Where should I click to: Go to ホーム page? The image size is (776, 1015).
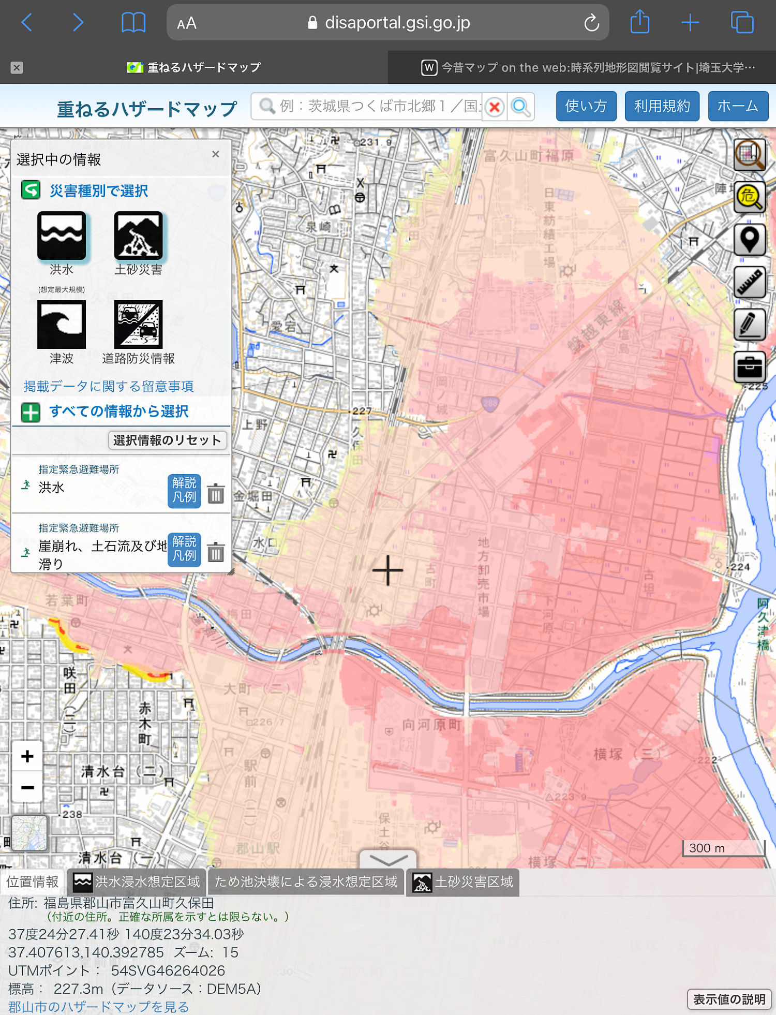point(738,106)
